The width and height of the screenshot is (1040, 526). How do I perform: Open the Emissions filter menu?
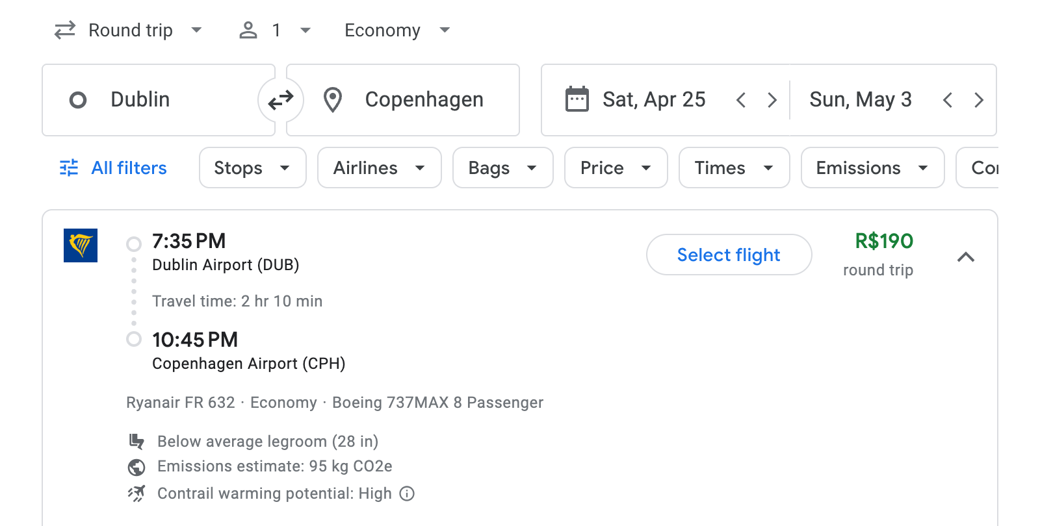(x=871, y=168)
